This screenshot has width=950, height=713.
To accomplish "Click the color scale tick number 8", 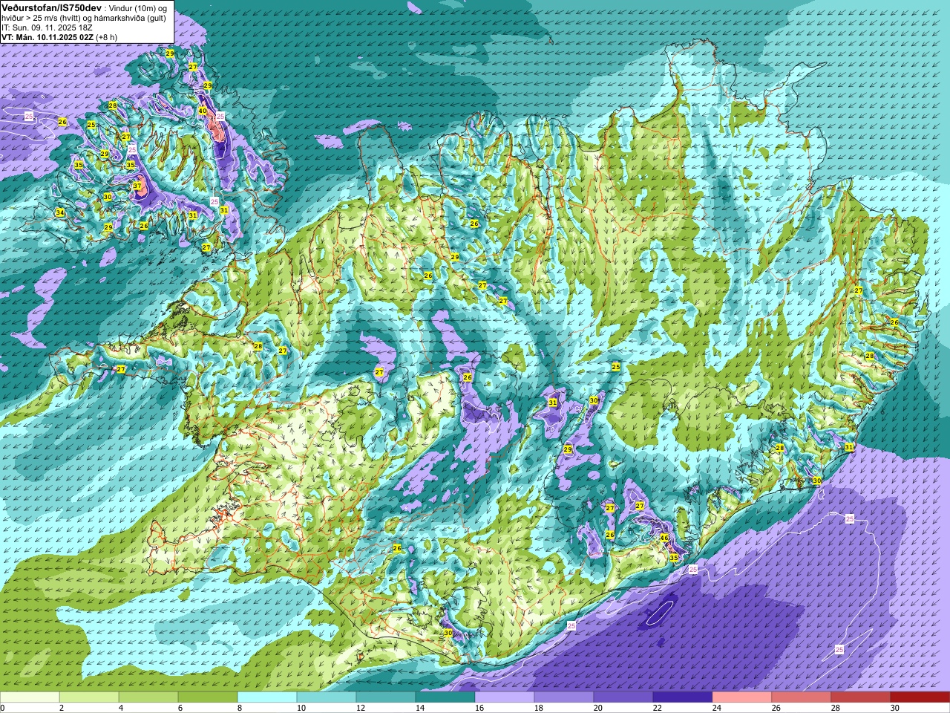I will click(240, 708).
